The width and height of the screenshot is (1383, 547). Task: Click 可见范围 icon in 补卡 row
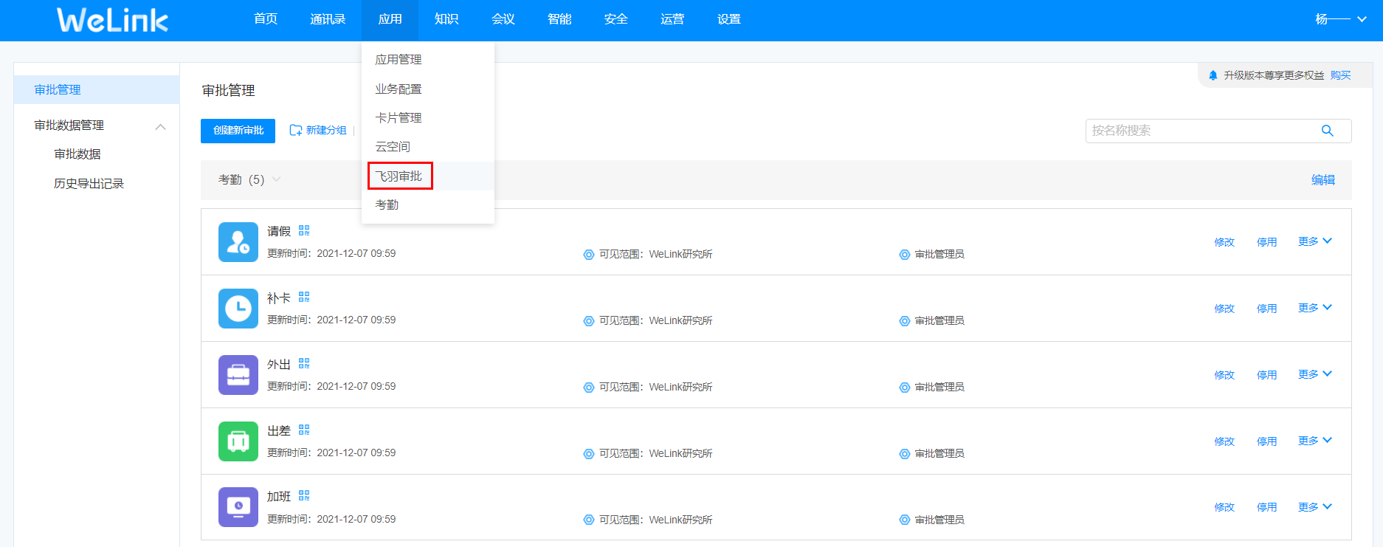coord(589,321)
